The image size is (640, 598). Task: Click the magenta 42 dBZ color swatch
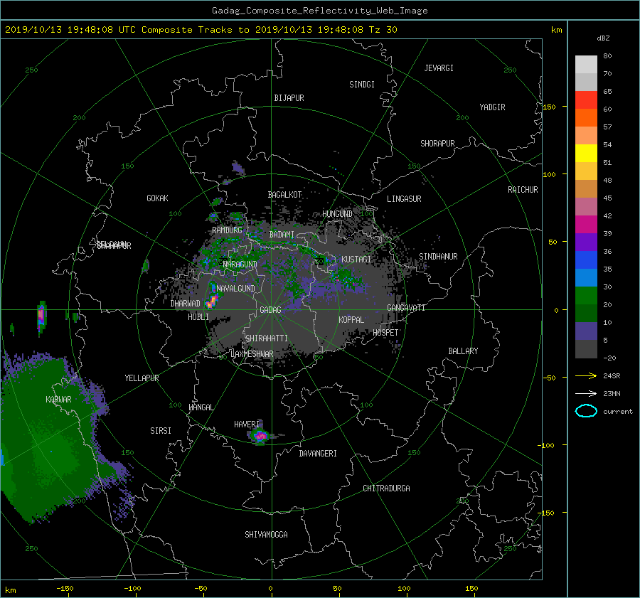(x=586, y=224)
